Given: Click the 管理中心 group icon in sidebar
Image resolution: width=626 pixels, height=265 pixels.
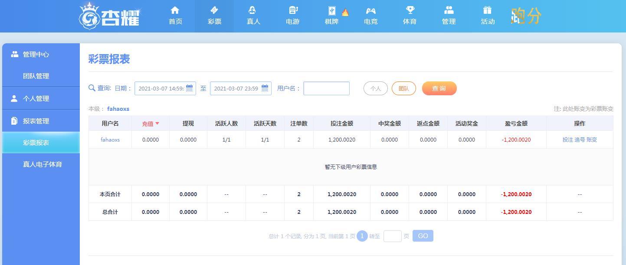Looking at the screenshot, I should point(15,54).
